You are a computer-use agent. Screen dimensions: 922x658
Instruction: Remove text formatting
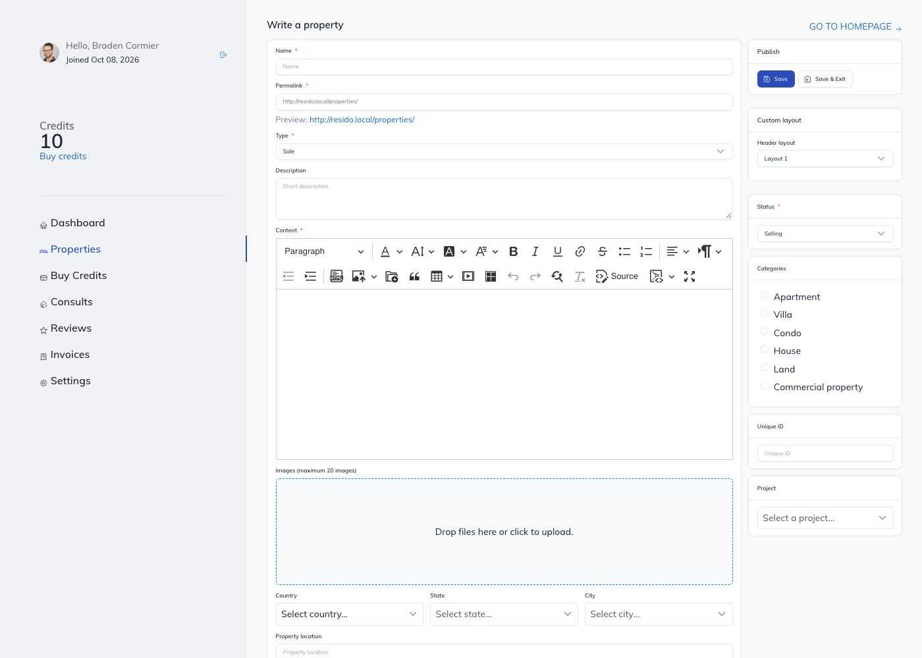tap(580, 276)
